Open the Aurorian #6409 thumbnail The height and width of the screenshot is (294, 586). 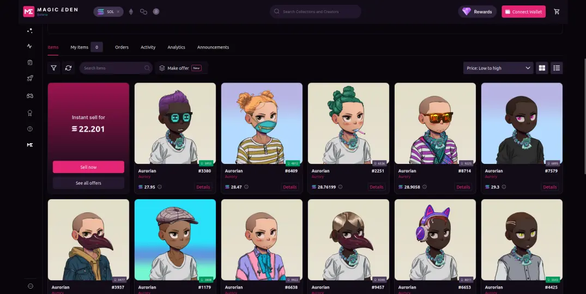(262, 123)
